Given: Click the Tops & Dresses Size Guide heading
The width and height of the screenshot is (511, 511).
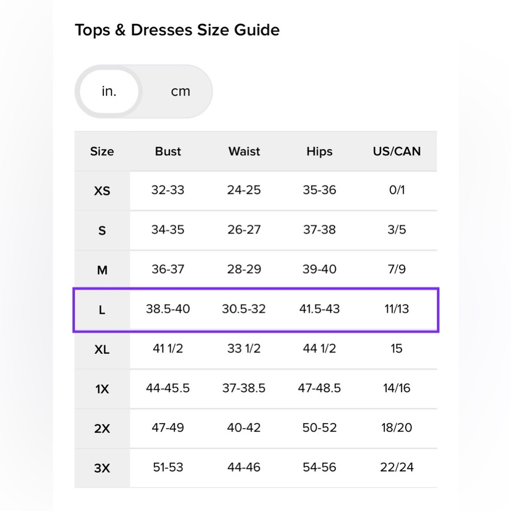Looking at the screenshot, I should pos(177,30).
